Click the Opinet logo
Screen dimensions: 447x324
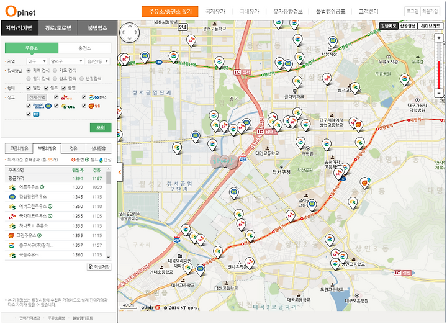coord(20,11)
